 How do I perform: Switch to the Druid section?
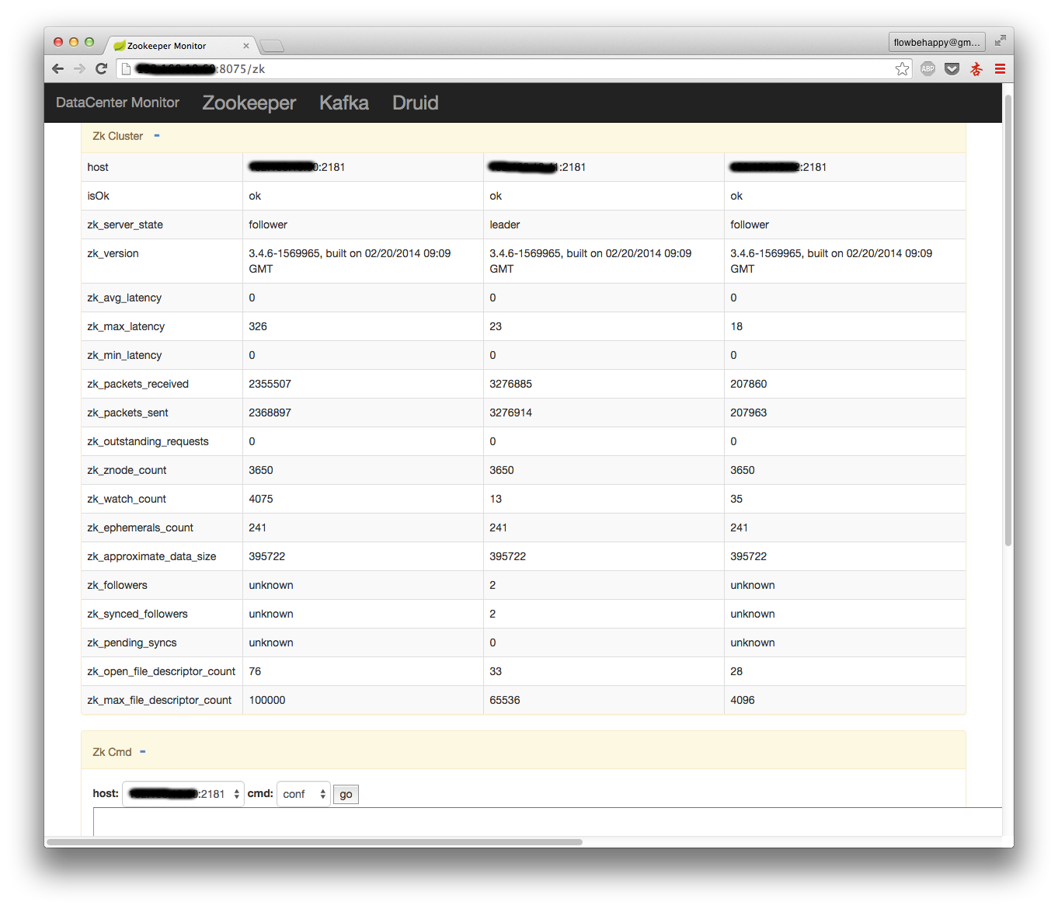416,103
